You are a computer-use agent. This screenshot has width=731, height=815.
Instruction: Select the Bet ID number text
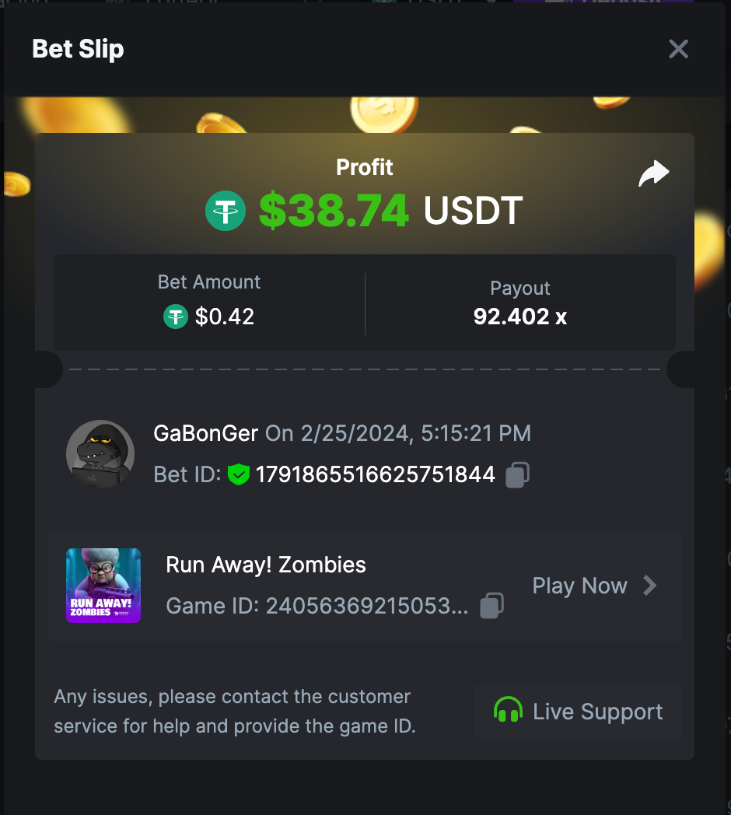(x=376, y=474)
